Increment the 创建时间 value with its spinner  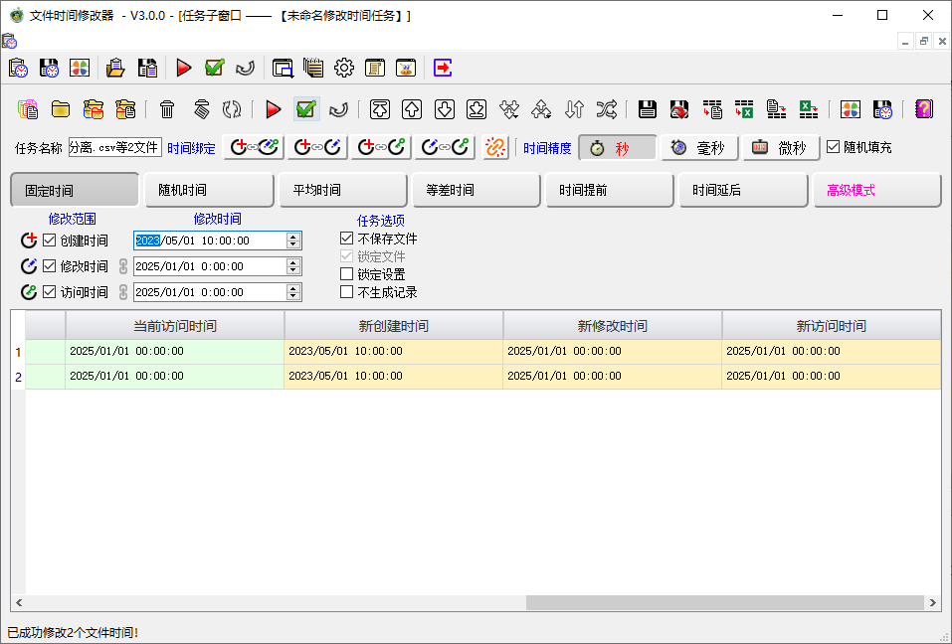[293, 236]
